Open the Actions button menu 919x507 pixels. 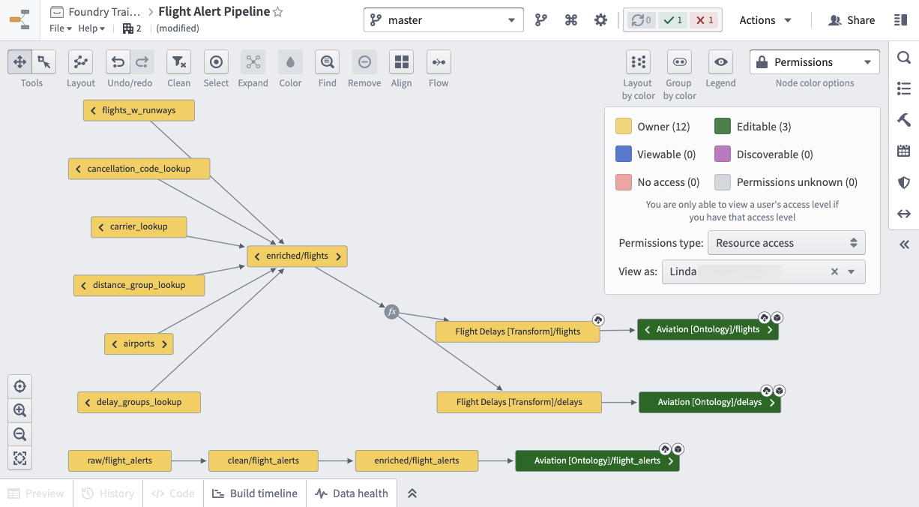point(765,20)
